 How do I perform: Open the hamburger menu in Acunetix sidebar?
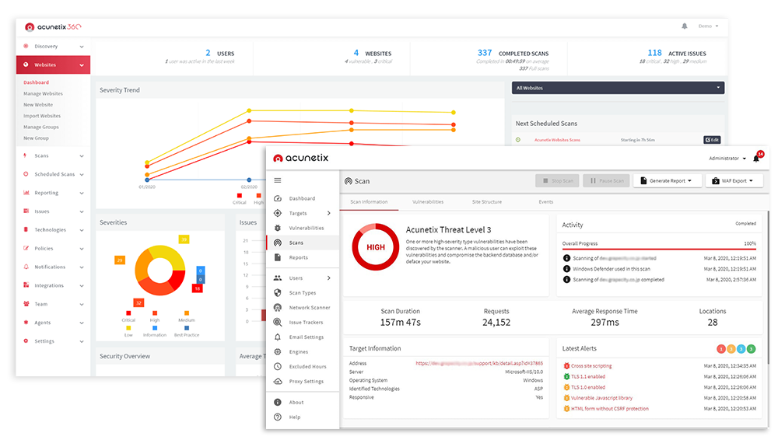[x=278, y=180]
